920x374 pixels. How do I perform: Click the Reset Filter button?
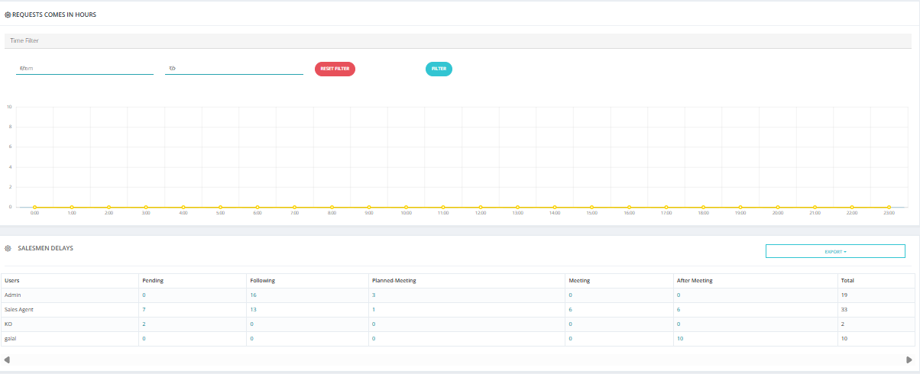(x=335, y=69)
